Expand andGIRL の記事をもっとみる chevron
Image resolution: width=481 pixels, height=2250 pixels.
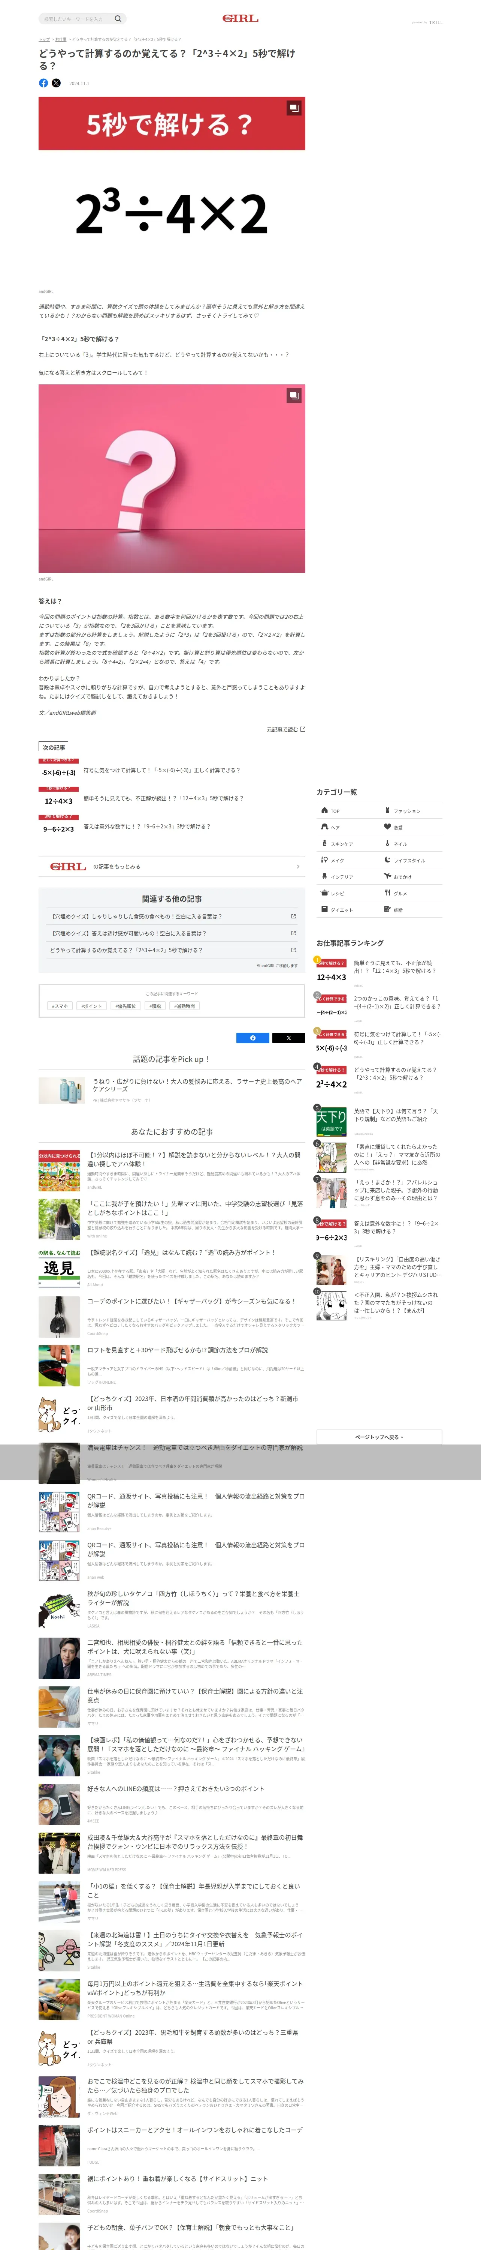coord(298,867)
